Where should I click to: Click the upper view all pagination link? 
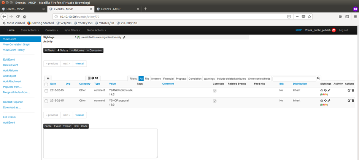coord(80,63)
